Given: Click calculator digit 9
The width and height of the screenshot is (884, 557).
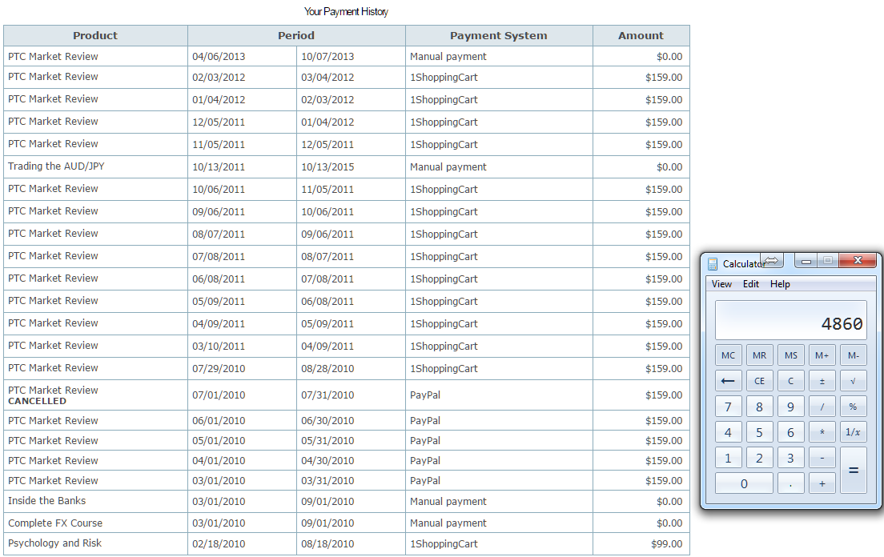Looking at the screenshot, I should (791, 407).
